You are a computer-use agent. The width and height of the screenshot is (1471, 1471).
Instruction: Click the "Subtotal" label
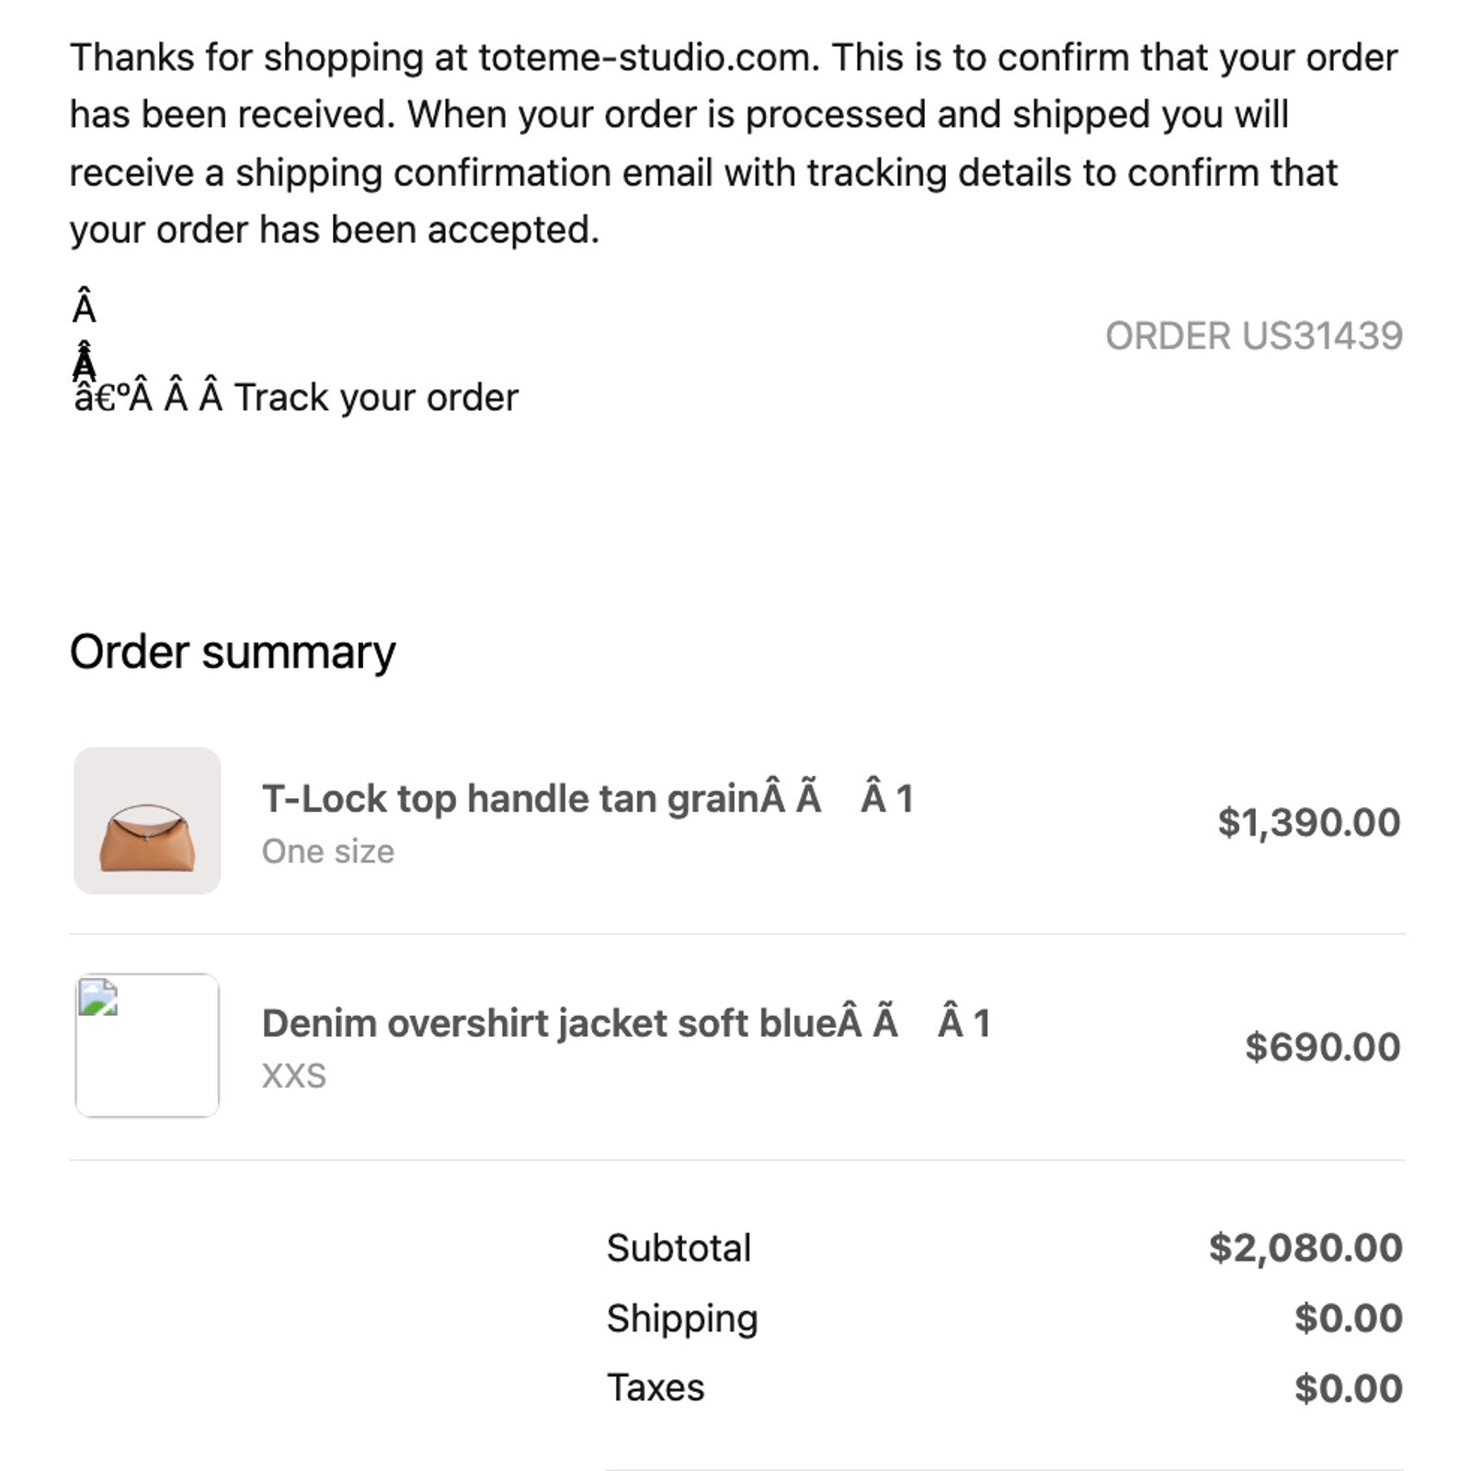coord(678,1249)
